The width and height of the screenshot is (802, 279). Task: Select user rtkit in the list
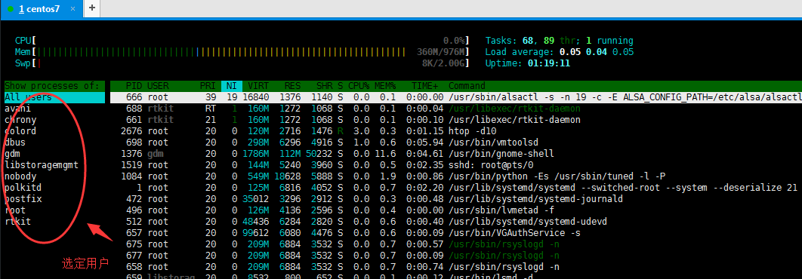(18, 221)
